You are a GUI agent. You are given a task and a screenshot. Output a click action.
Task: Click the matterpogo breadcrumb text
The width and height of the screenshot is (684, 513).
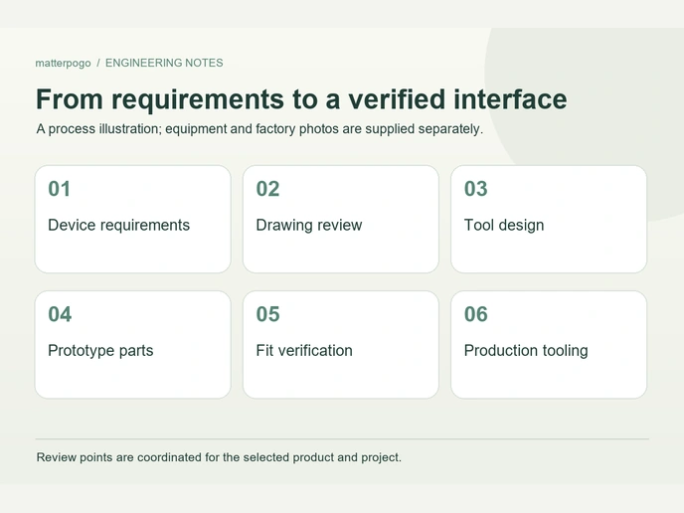click(63, 64)
